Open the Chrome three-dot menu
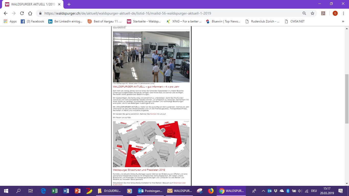The image size is (349, 196). pos(343,13)
